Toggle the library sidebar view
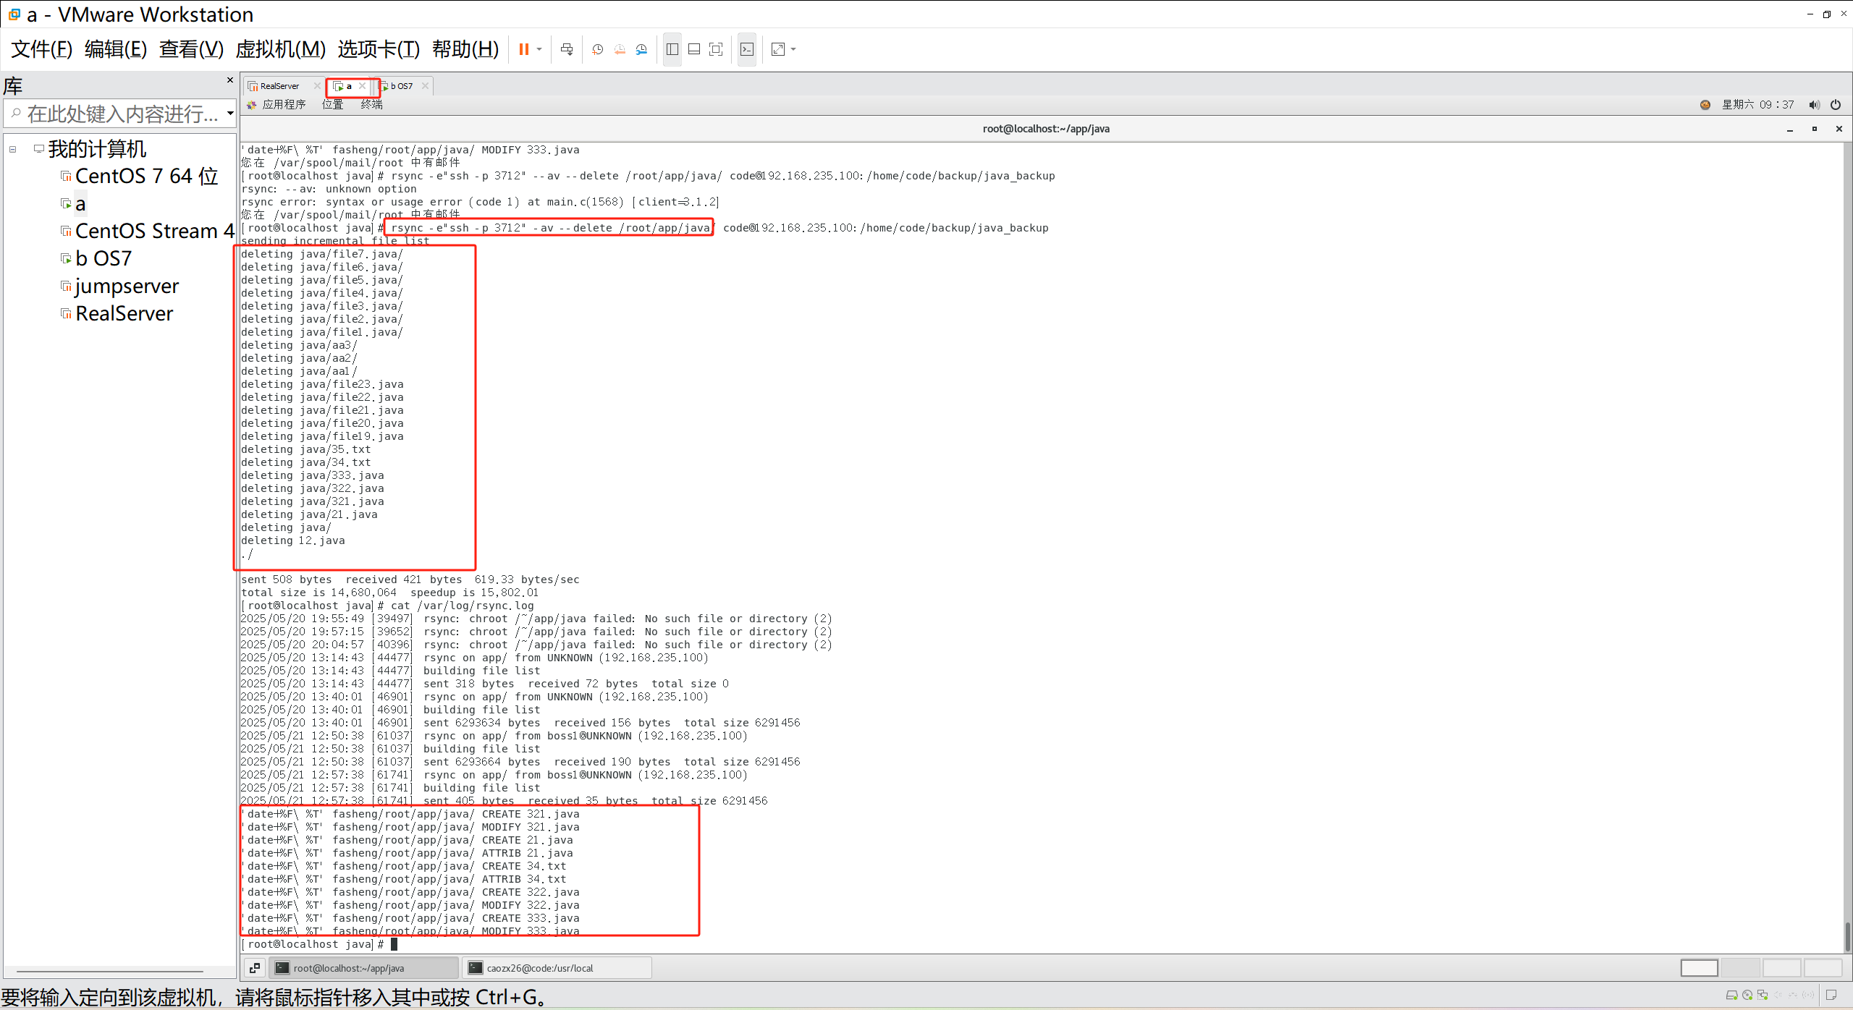The height and width of the screenshot is (1010, 1853). coord(672,49)
